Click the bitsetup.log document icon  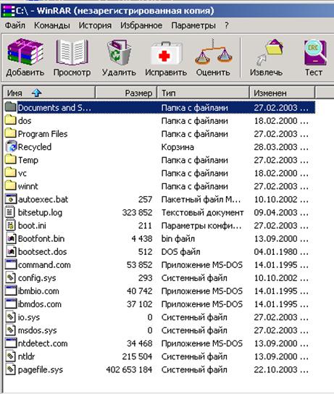[10, 211]
